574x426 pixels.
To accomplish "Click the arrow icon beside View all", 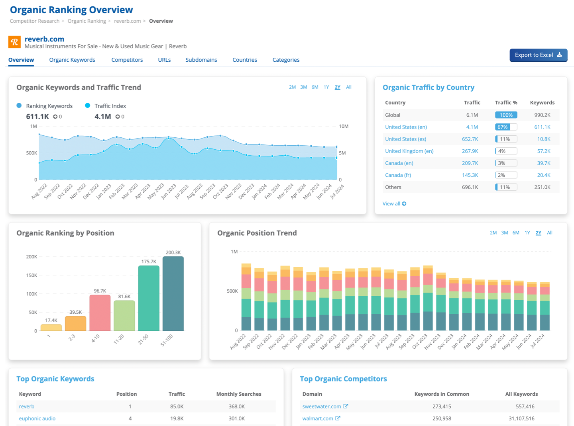I will (404, 203).
